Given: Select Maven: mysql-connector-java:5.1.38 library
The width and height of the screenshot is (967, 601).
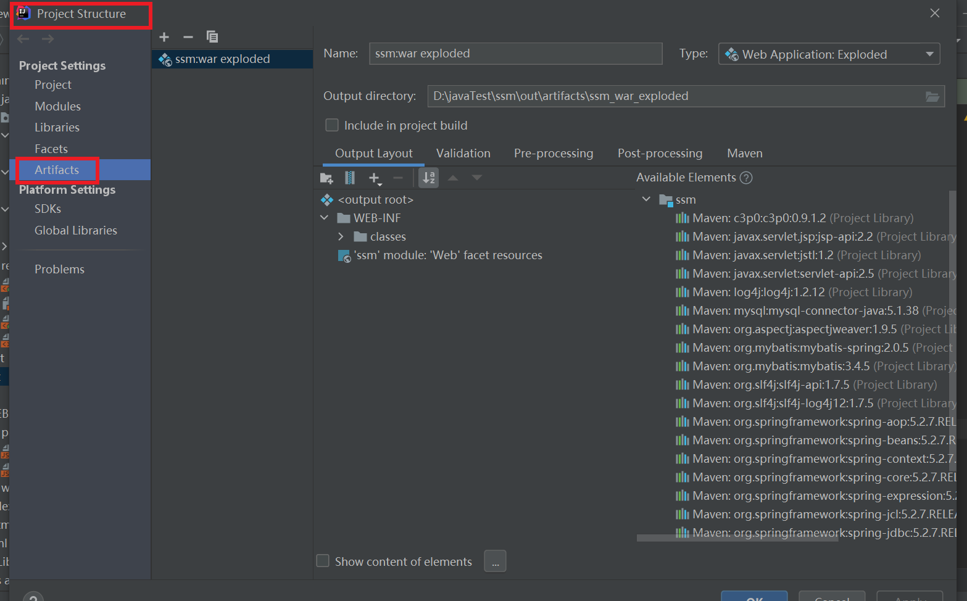Looking at the screenshot, I should (816, 310).
